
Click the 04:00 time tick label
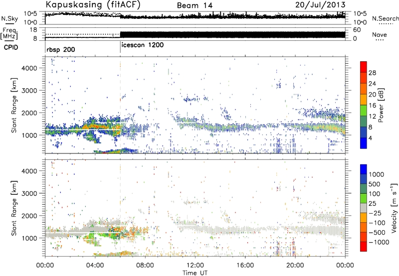click(x=95, y=266)
